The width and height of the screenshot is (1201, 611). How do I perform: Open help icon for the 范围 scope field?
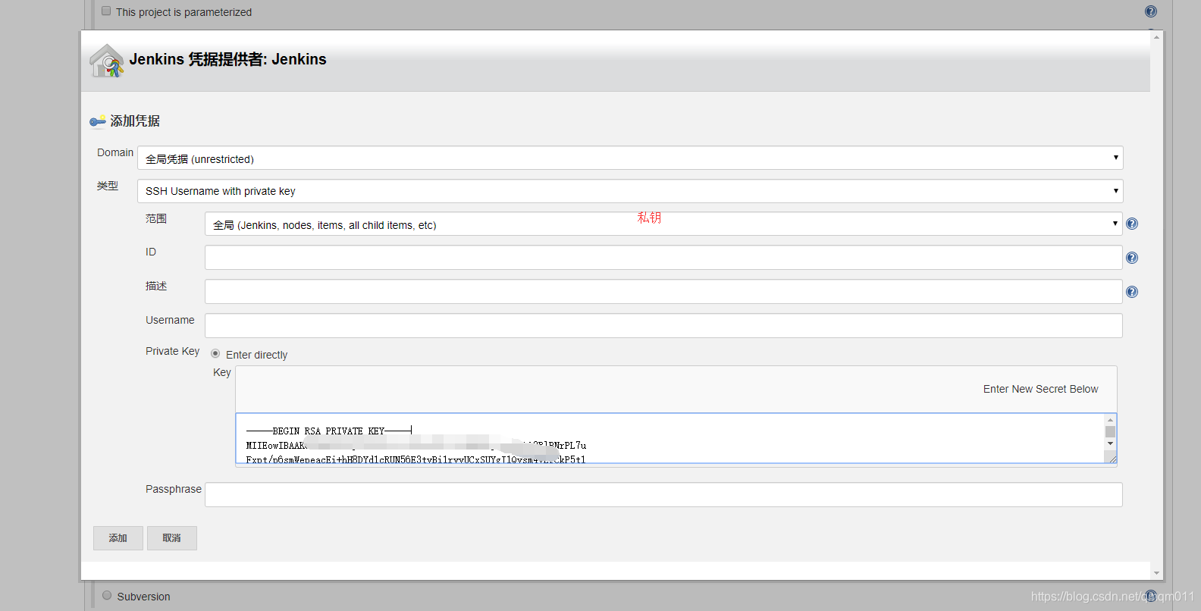pyautogui.click(x=1132, y=224)
